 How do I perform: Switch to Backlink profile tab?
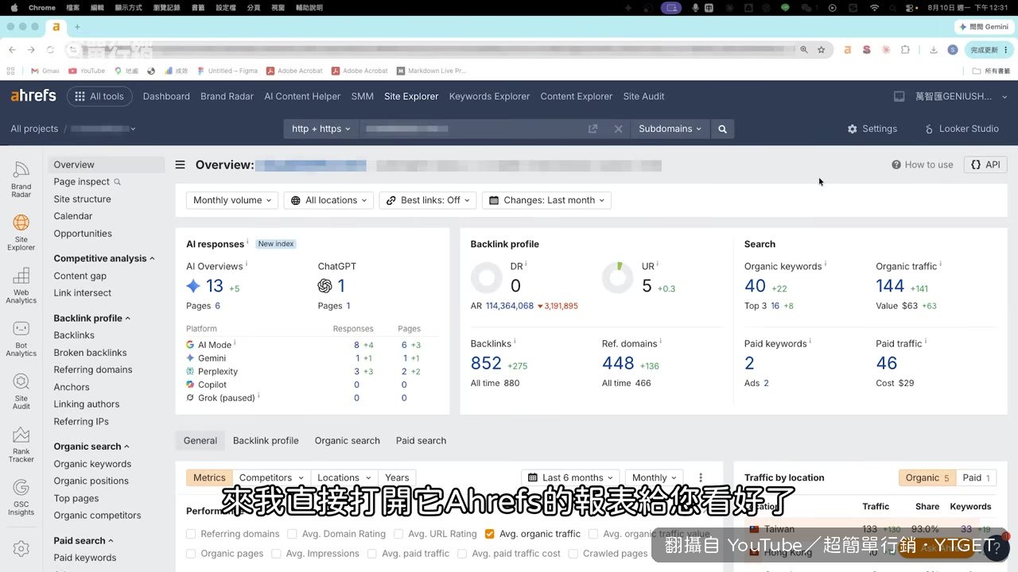click(266, 441)
